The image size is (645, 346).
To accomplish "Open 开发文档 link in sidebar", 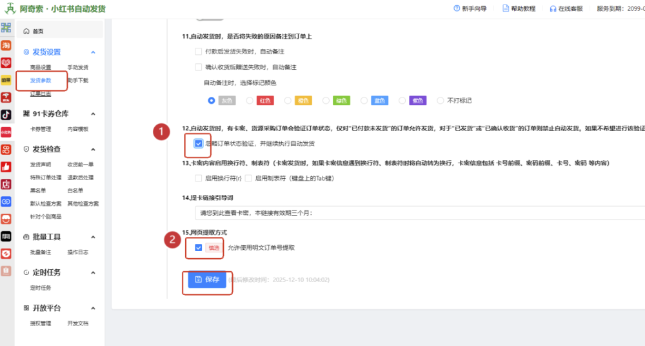I will coord(78,323).
